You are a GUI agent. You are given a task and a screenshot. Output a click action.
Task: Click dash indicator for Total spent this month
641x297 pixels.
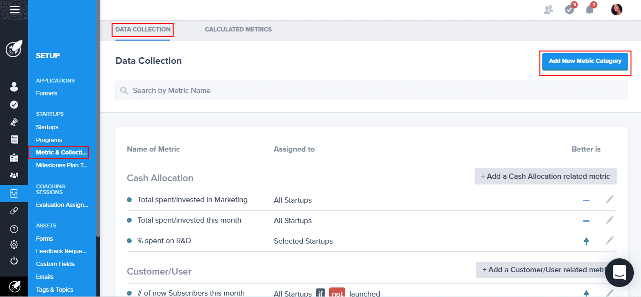pyautogui.click(x=586, y=221)
